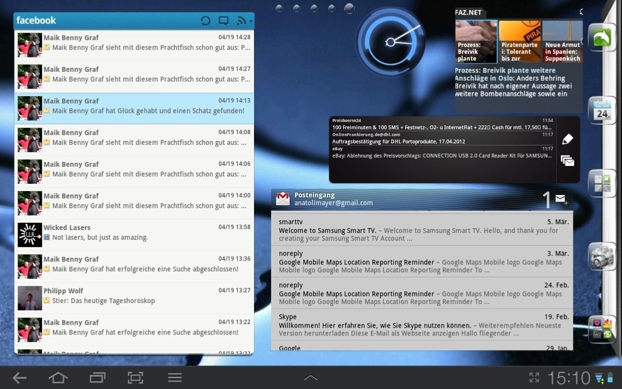Open the partially visible Google email from 29. Jan.
Screen dimensions: 622x389
(x=422, y=346)
